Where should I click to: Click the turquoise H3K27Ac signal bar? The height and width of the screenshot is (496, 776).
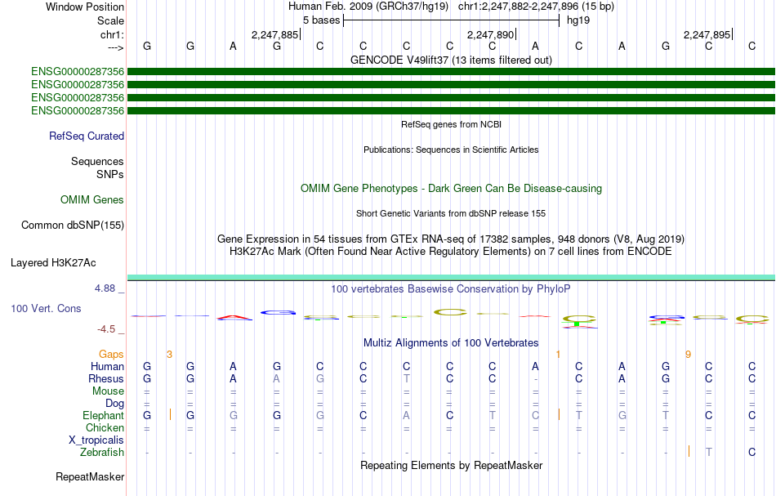[451, 277]
